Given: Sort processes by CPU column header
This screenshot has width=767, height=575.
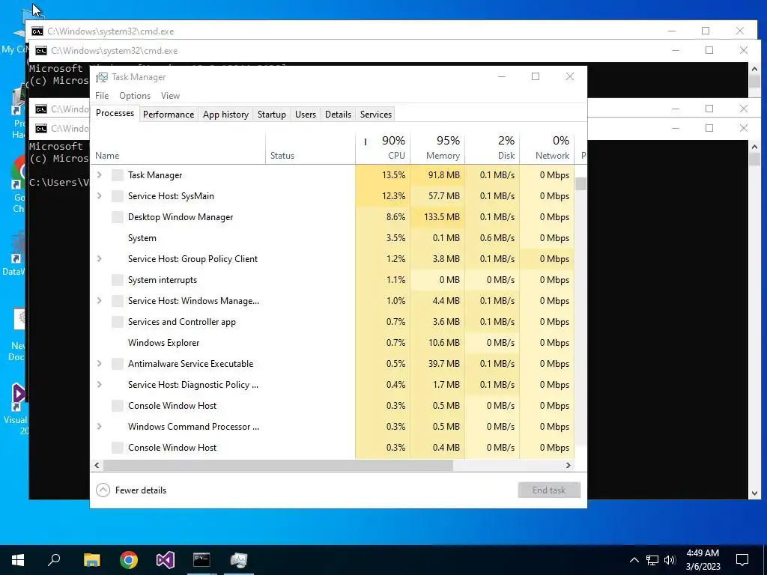Looking at the screenshot, I should click(x=383, y=147).
